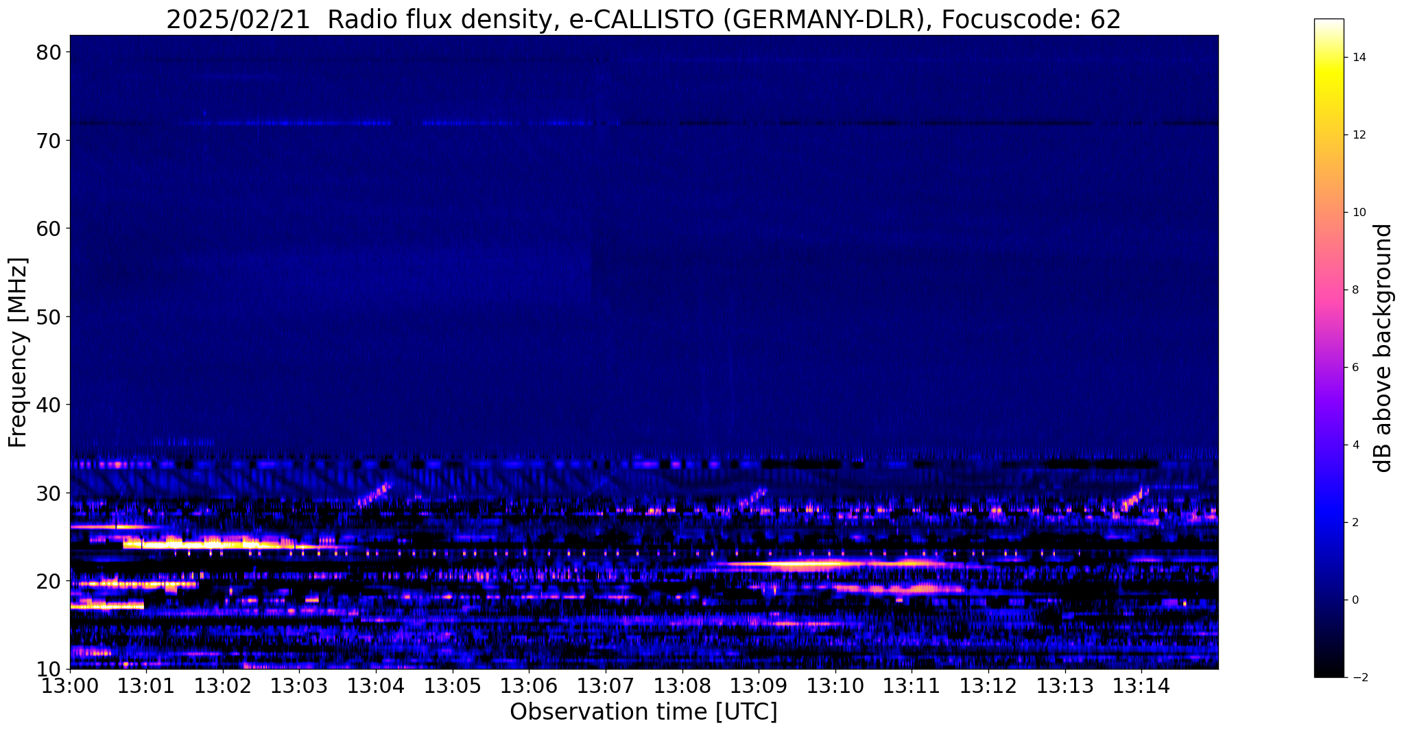Click the 13:01 time tick label
The height and width of the screenshot is (732, 1404).
point(146,685)
